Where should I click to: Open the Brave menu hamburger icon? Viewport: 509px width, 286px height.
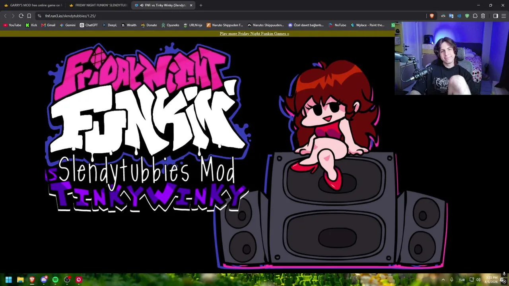pos(503,16)
